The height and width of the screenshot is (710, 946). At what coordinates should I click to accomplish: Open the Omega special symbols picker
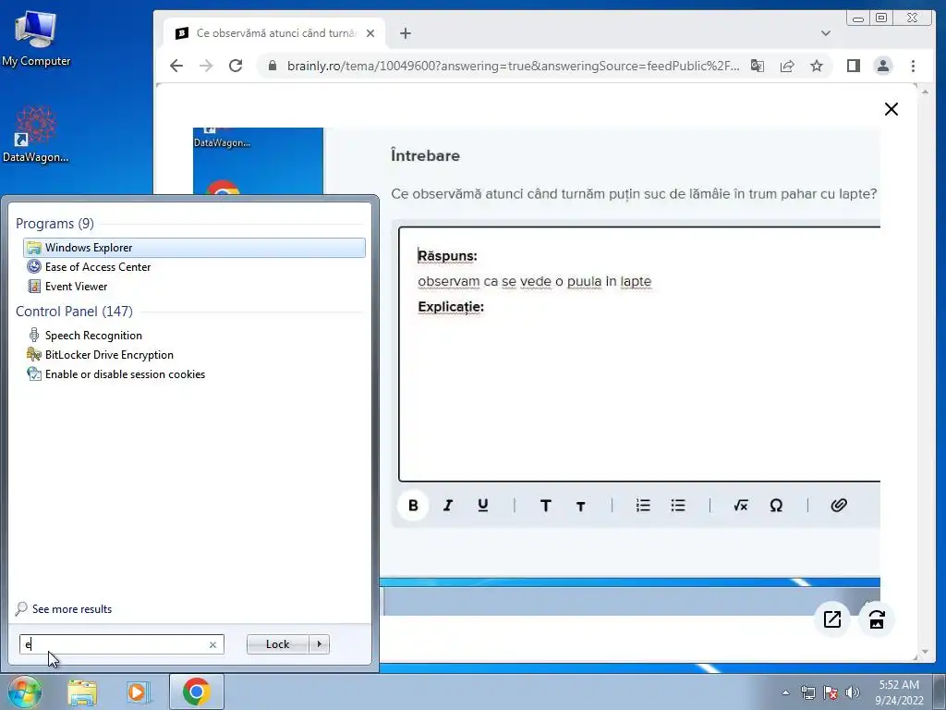click(x=776, y=506)
